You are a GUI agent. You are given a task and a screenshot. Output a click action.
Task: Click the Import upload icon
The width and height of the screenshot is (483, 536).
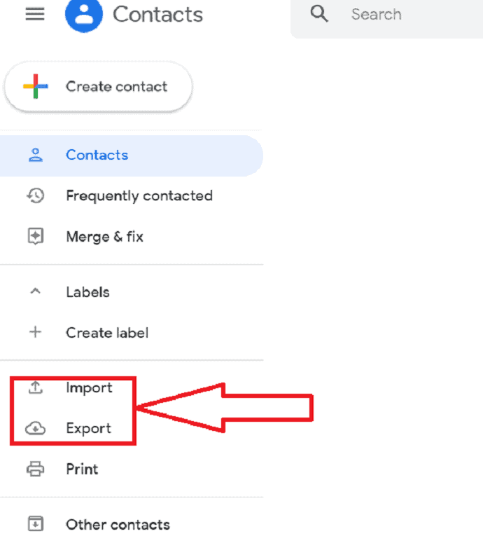36,387
